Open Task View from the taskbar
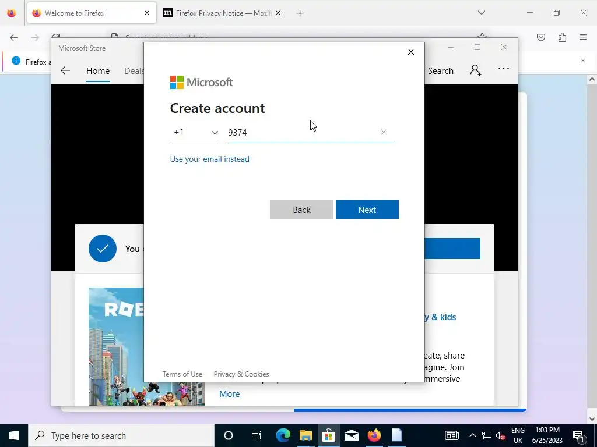This screenshot has height=447, width=597. (x=257, y=435)
